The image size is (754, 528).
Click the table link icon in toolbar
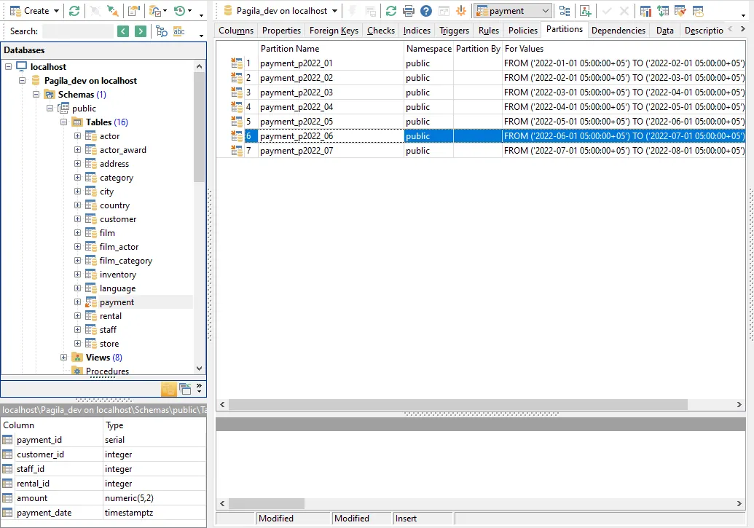point(698,11)
